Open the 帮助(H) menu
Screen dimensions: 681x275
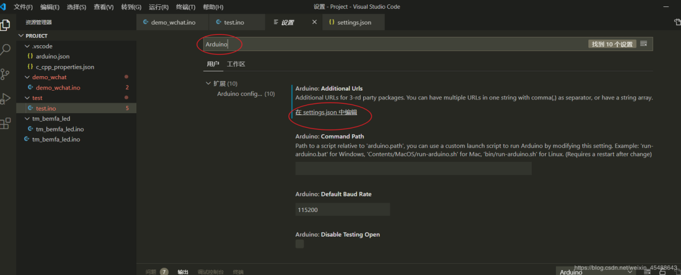coord(213,7)
